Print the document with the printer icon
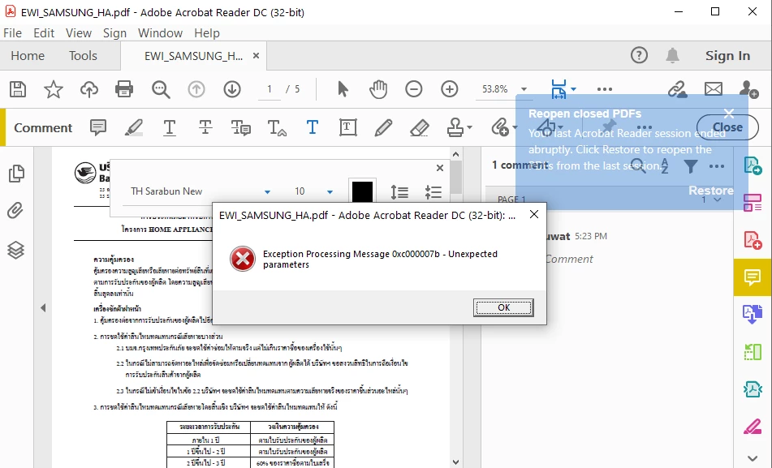The image size is (772, 468). coord(124,89)
